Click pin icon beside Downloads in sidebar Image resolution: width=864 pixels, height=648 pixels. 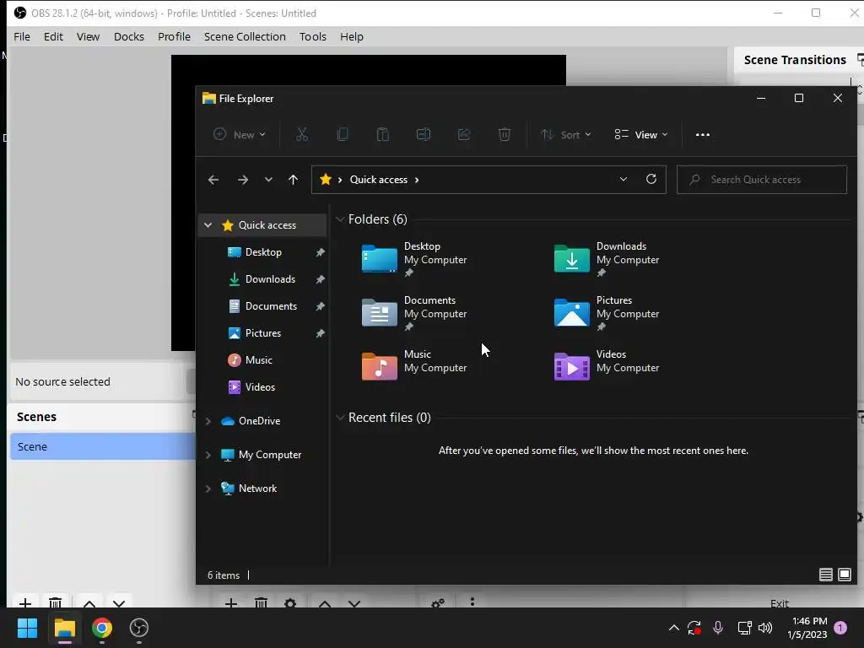click(320, 279)
